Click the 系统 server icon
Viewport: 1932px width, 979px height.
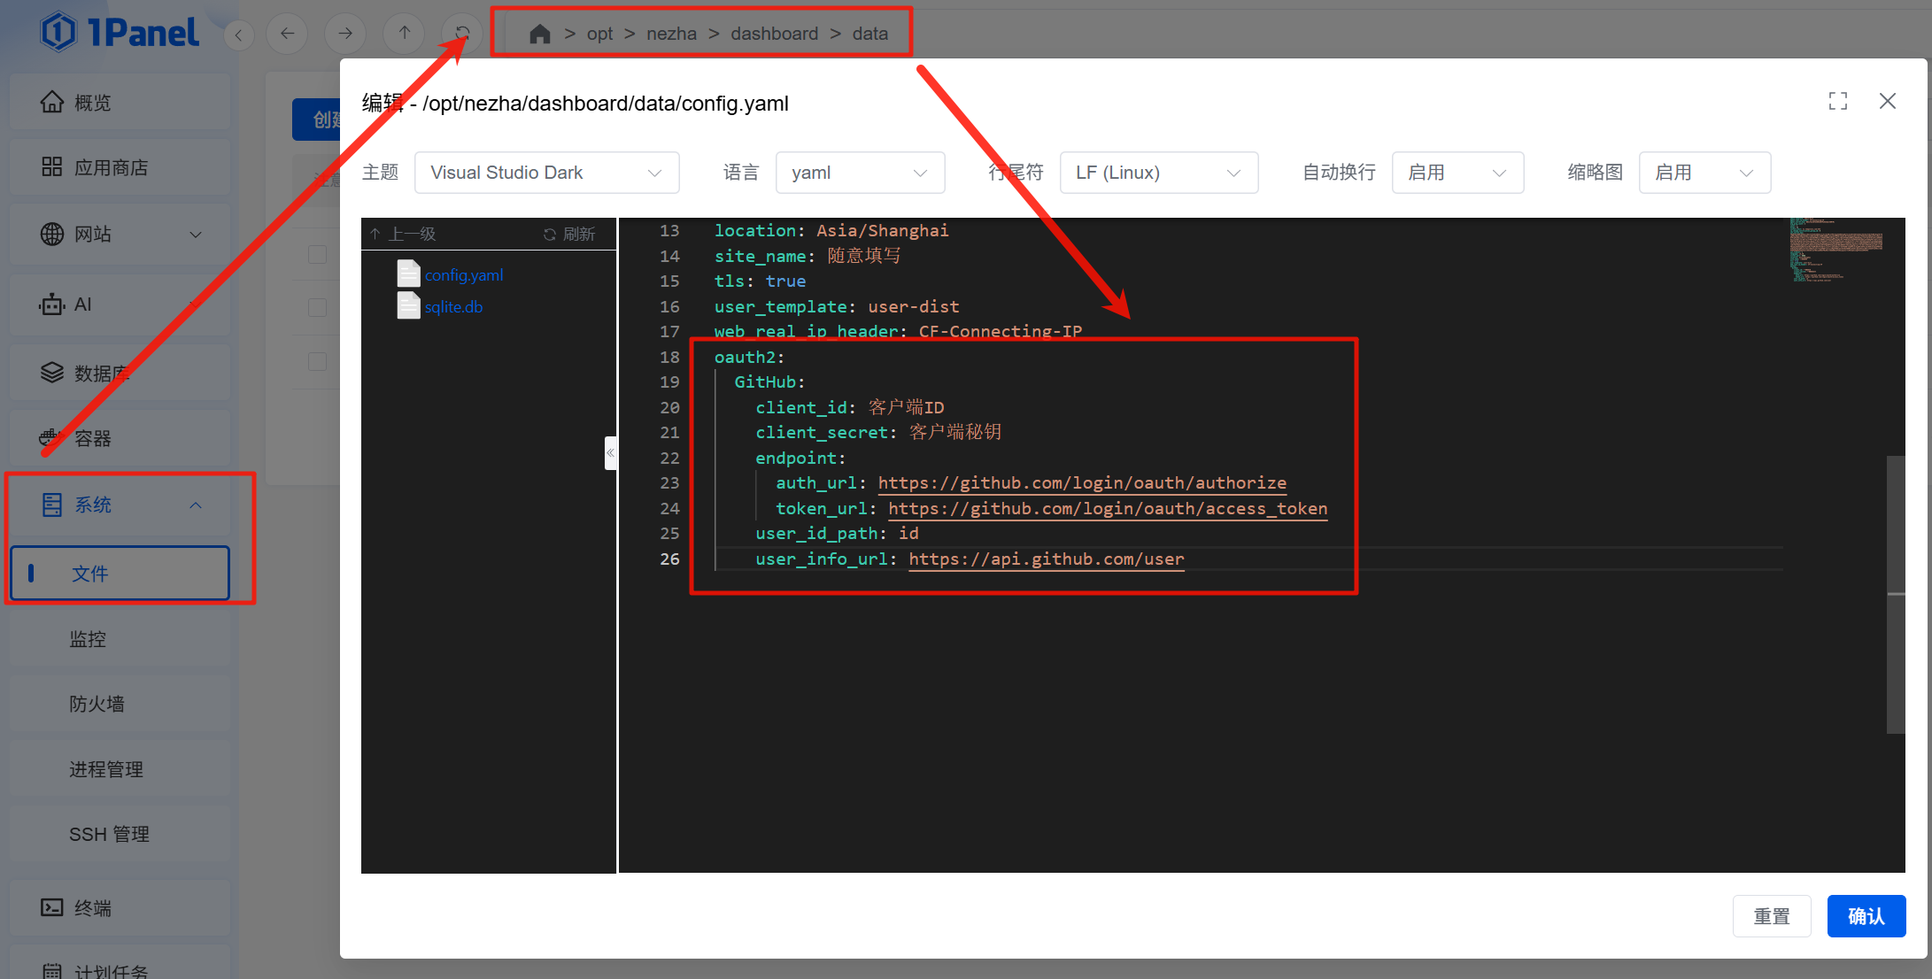[x=52, y=505]
